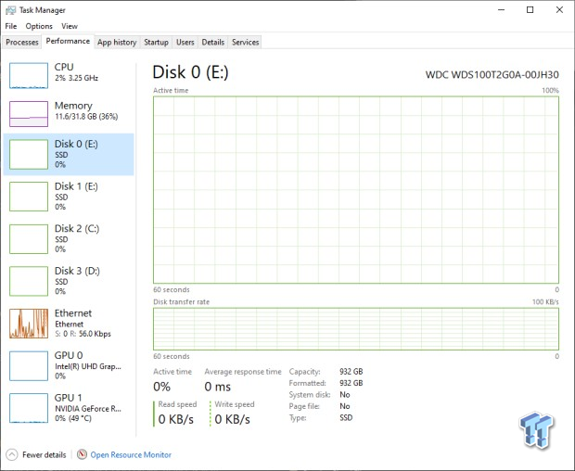
Task: Select the Memory usage thumbnail graph
Action: (x=29, y=114)
